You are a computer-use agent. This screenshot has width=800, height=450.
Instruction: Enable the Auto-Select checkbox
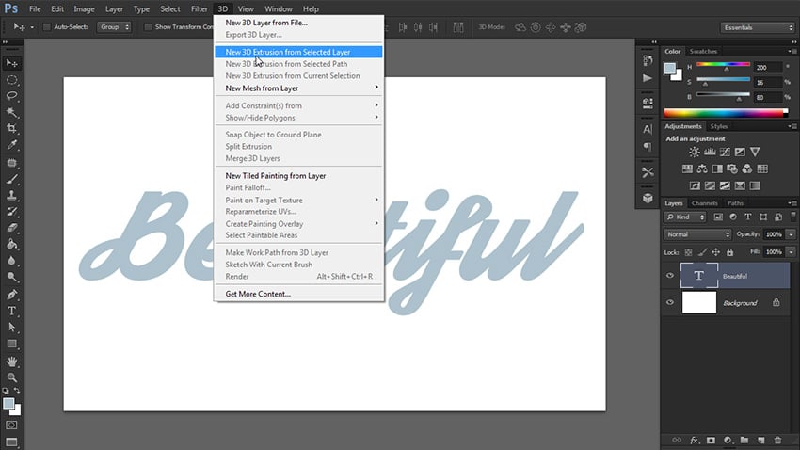click(x=47, y=27)
